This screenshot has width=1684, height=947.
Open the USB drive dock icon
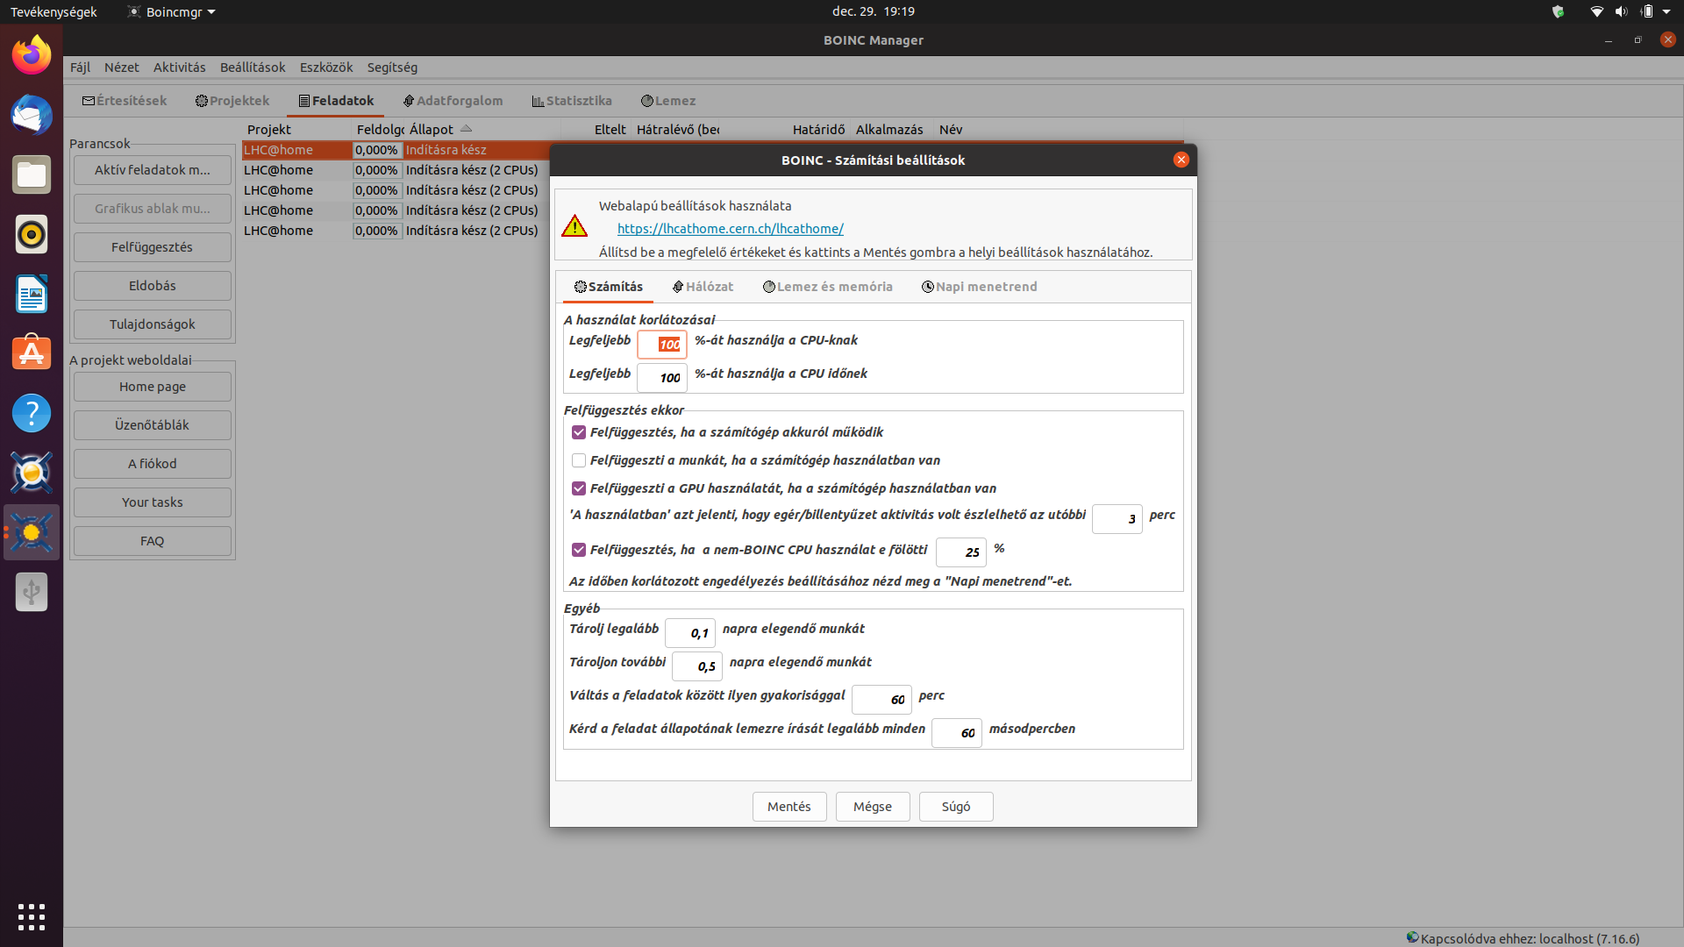(32, 592)
